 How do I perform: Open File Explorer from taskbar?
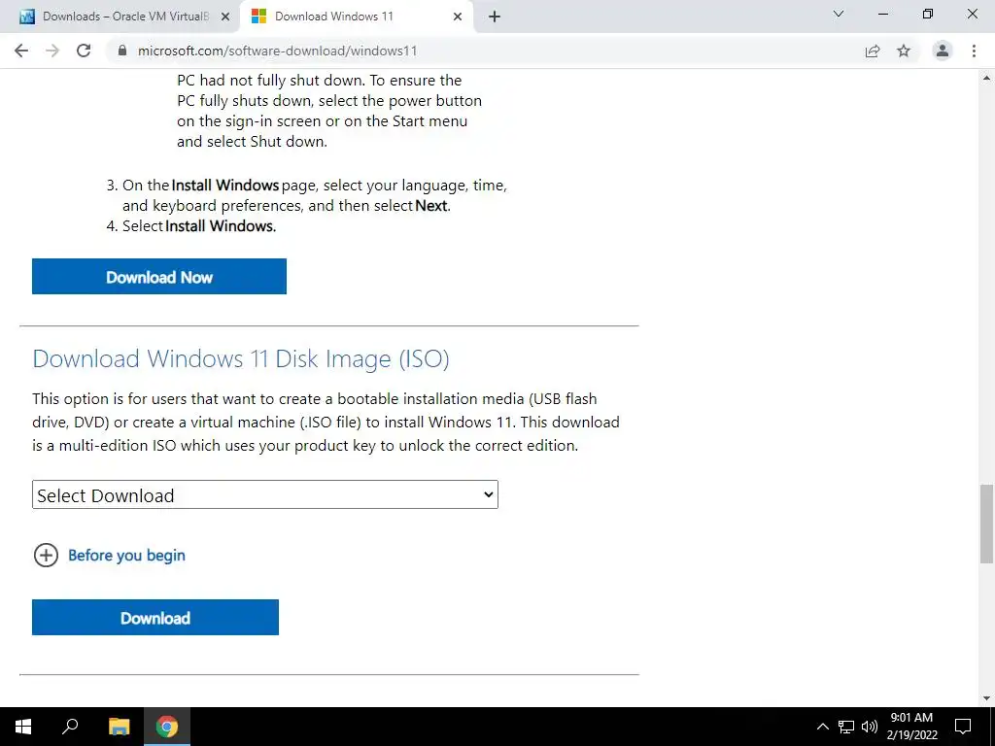(x=119, y=727)
